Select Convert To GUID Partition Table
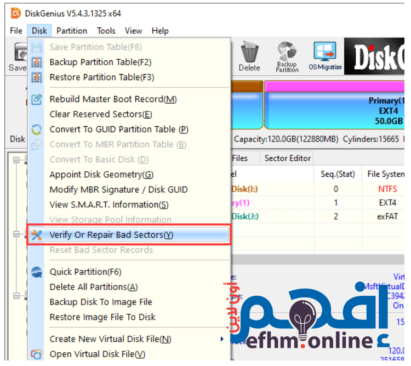 tap(119, 129)
